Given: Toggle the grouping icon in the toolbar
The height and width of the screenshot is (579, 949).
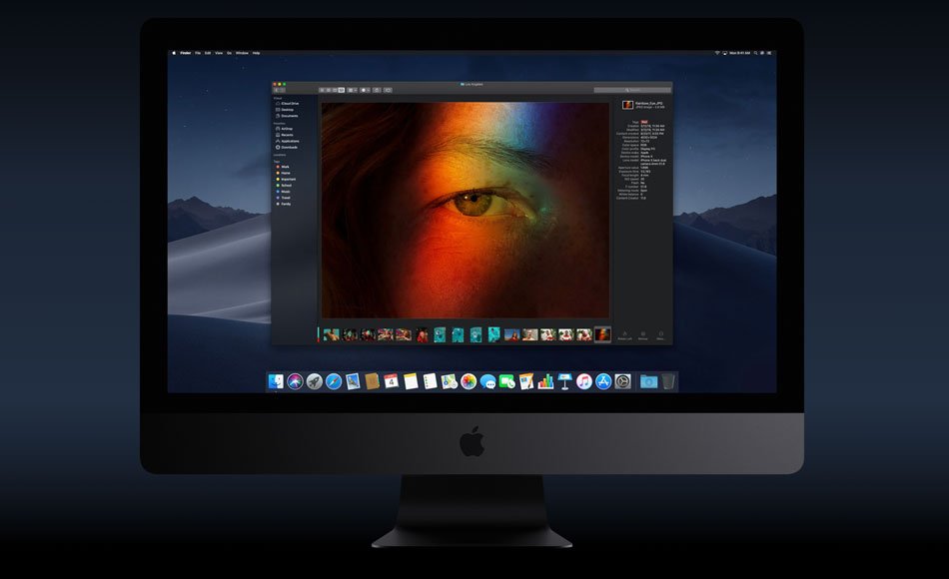Looking at the screenshot, I should tap(353, 90).
